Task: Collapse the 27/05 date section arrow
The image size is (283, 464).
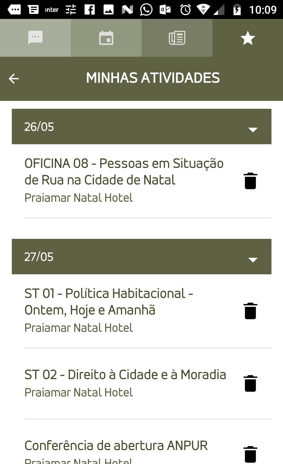Action: click(x=253, y=260)
